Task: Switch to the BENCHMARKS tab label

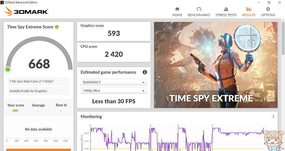Action: click(x=199, y=15)
